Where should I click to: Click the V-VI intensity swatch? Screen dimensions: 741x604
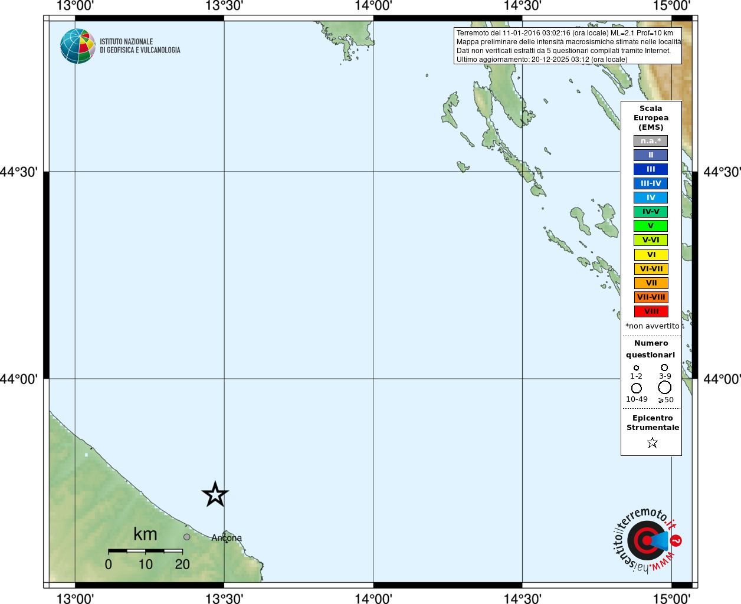point(651,240)
